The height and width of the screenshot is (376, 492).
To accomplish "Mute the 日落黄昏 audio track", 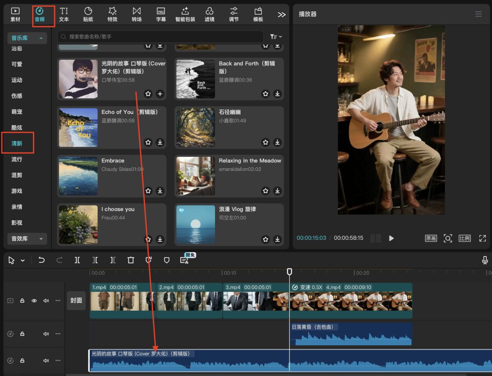I will [46, 334].
